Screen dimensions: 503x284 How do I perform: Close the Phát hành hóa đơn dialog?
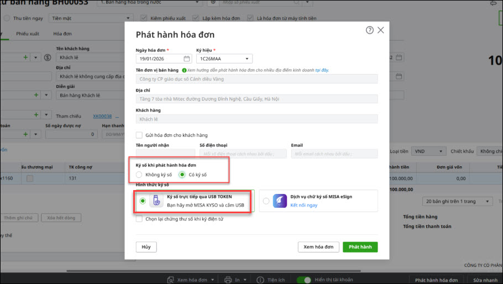click(x=380, y=30)
